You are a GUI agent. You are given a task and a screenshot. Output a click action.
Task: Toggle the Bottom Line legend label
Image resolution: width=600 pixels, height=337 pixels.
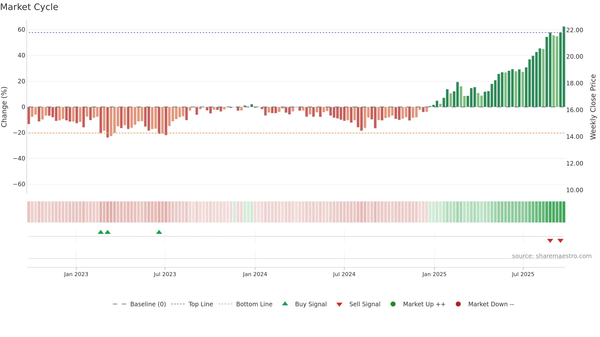click(254, 304)
